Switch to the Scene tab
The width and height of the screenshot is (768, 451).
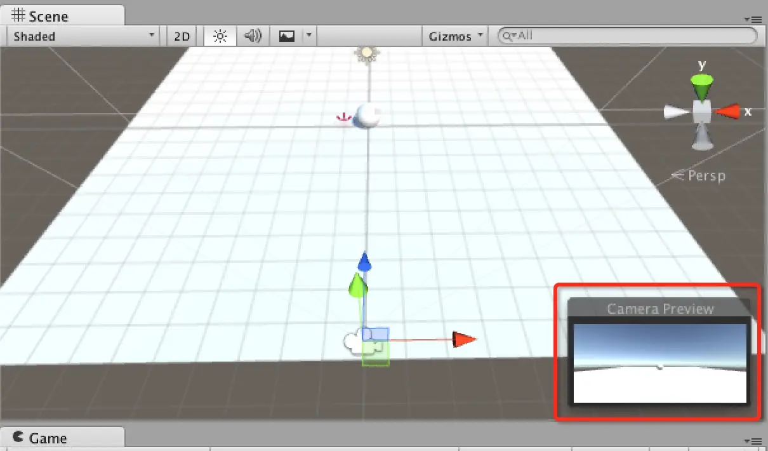point(62,15)
